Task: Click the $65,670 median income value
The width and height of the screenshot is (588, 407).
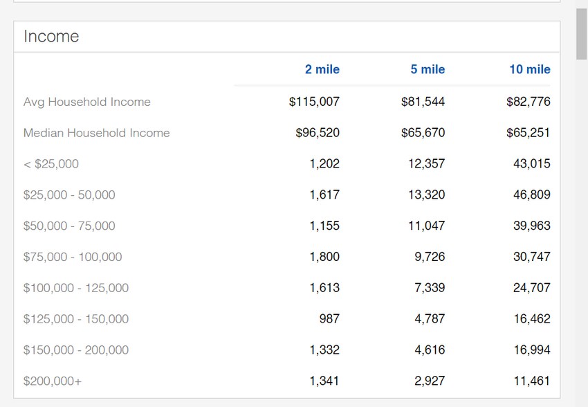Action: [423, 133]
